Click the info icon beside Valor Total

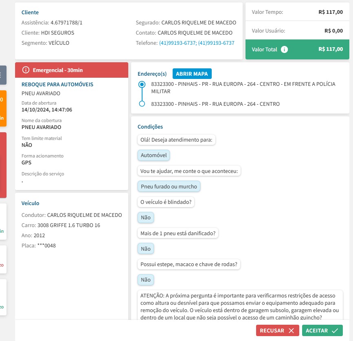click(x=285, y=49)
